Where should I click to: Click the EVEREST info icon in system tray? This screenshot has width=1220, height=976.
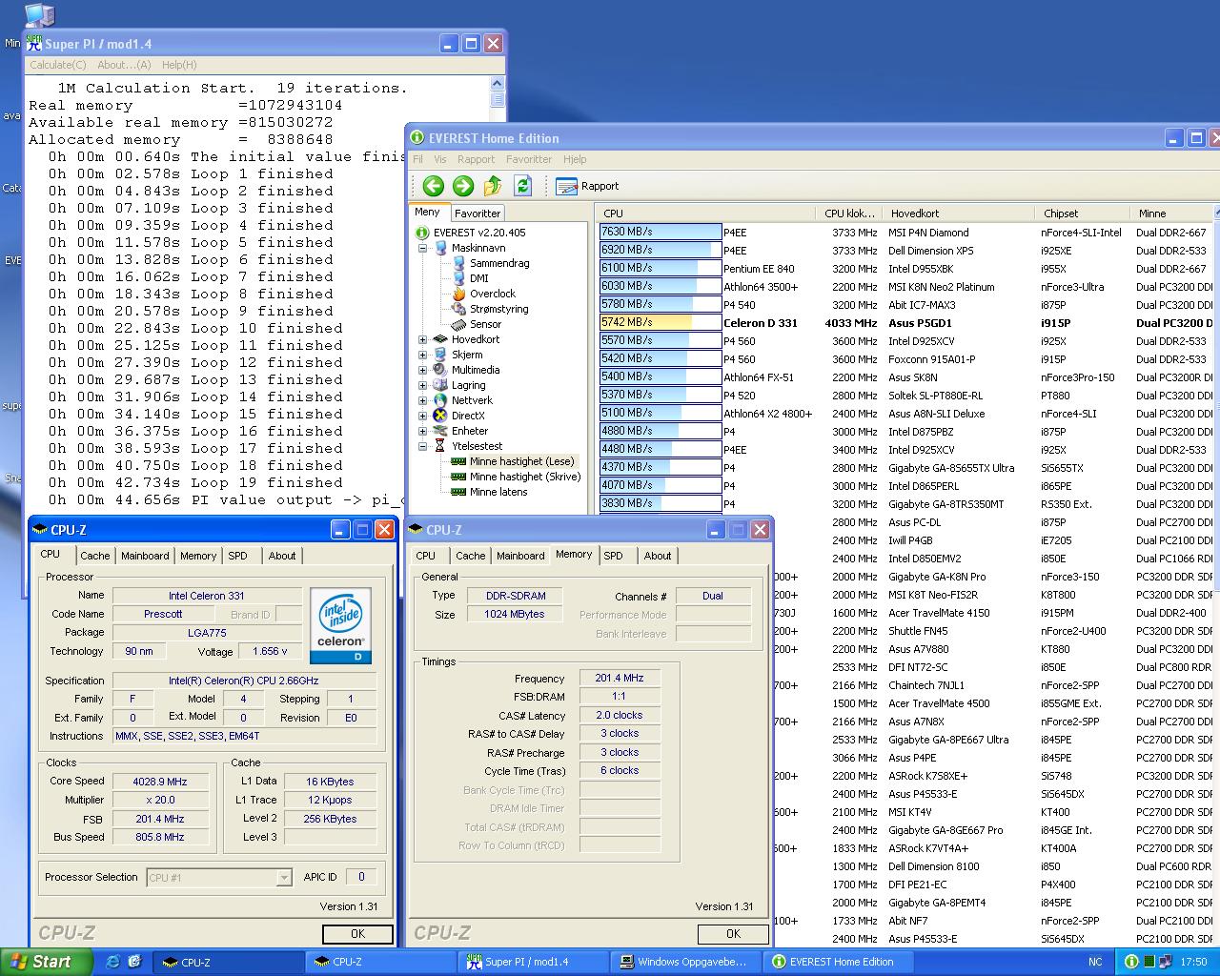point(1130,962)
